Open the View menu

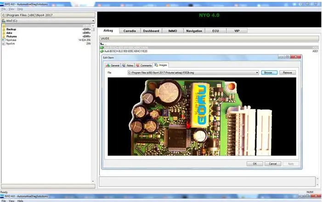(11, 9)
